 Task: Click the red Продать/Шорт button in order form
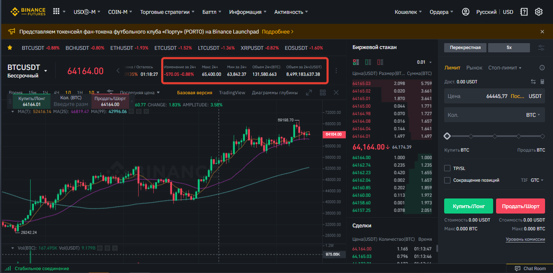[520, 206]
